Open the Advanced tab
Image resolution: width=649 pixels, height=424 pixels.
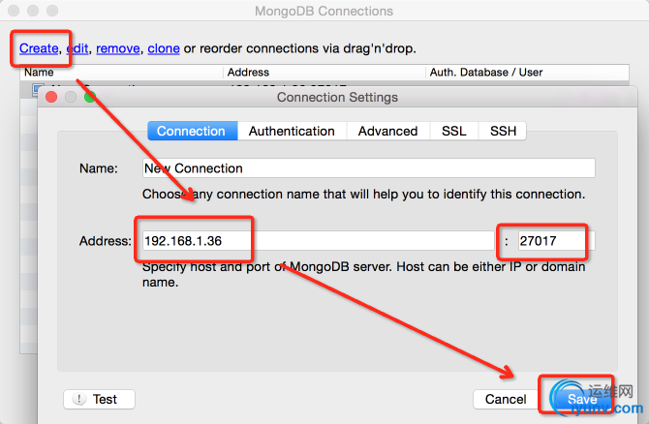click(x=387, y=131)
